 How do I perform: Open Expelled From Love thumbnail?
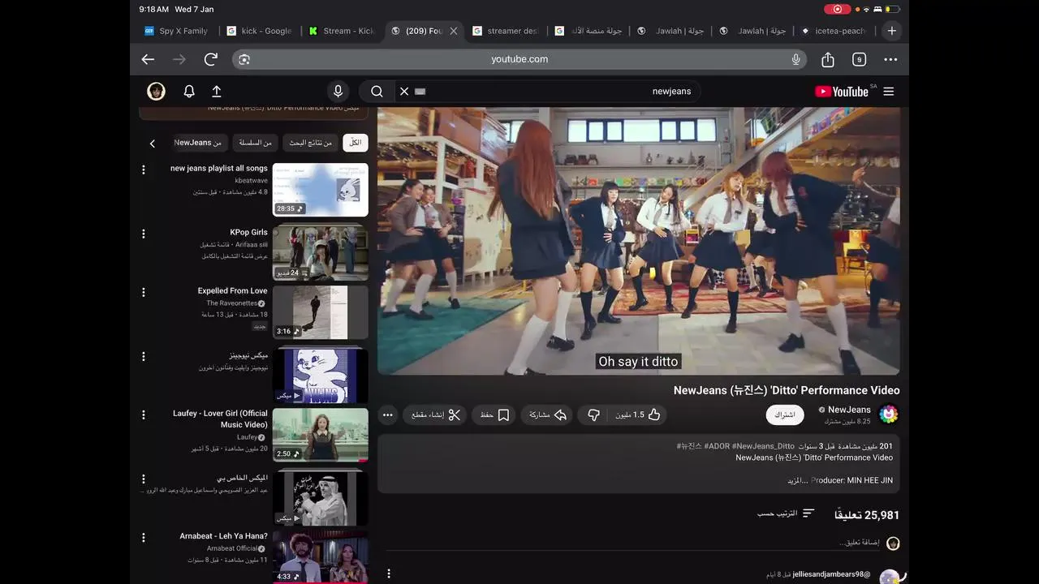321,312
